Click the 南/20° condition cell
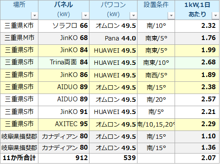 [156, 100]
